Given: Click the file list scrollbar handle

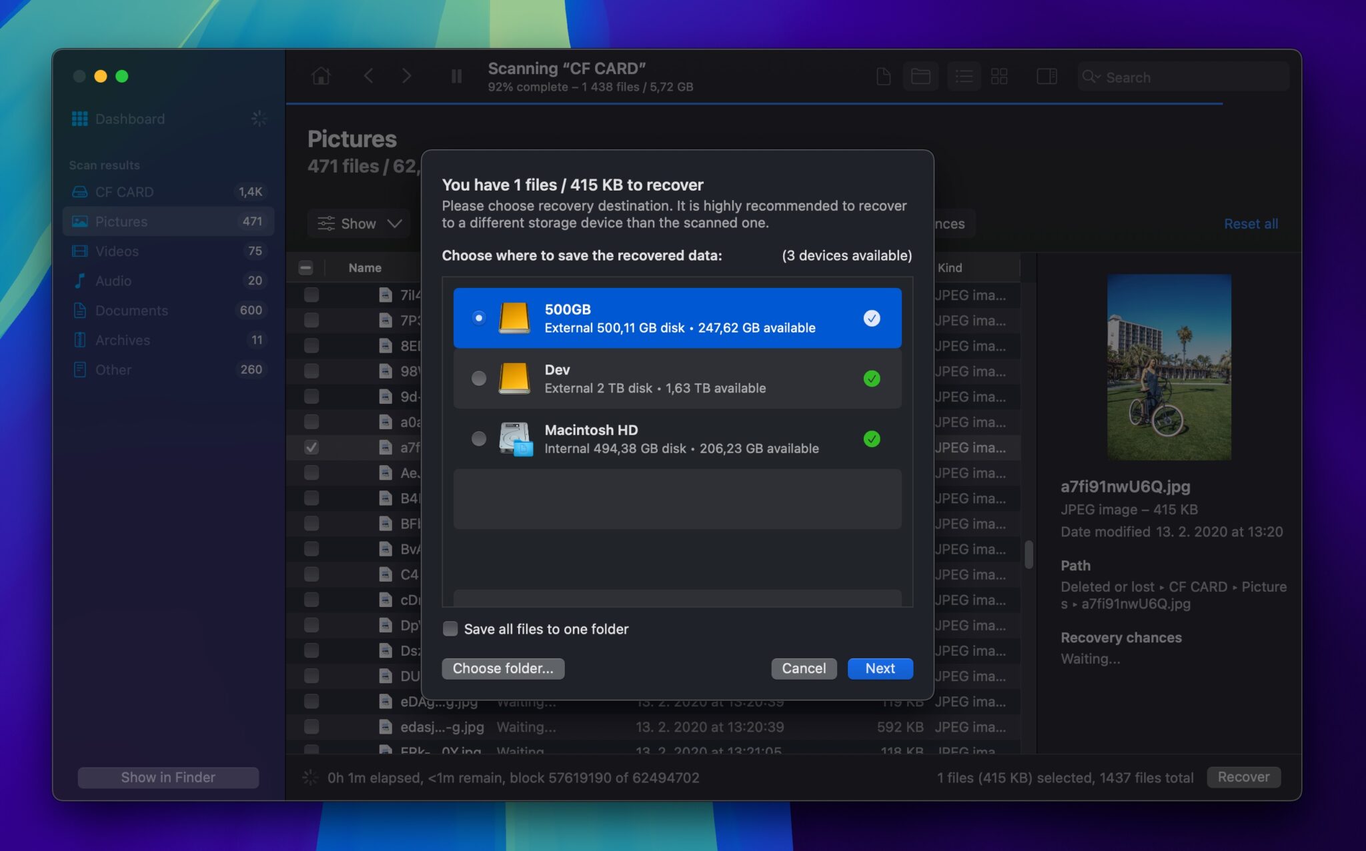Looking at the screenshot, I should pyautogui.click(x=1029, y=554).
